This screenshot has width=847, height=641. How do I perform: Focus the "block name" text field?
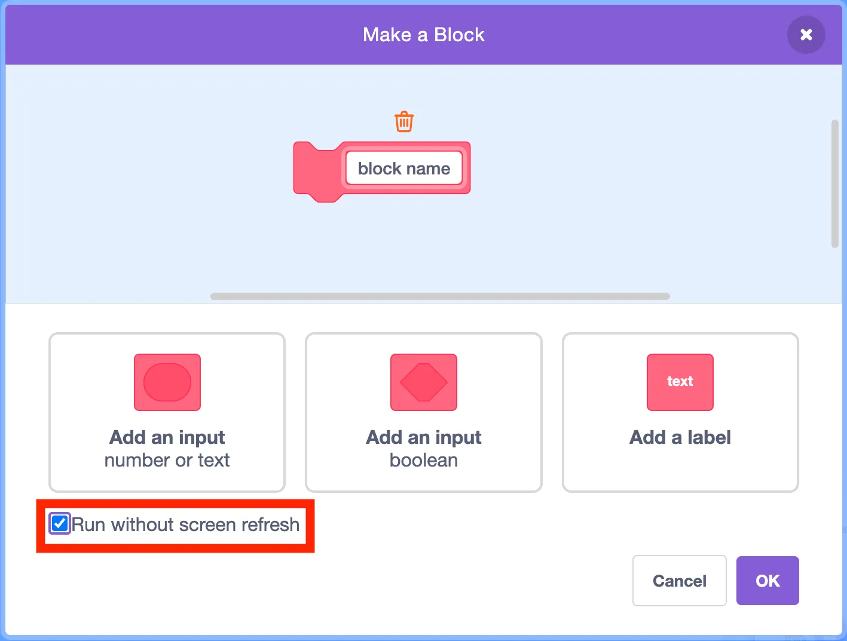[x=404, y=168]
